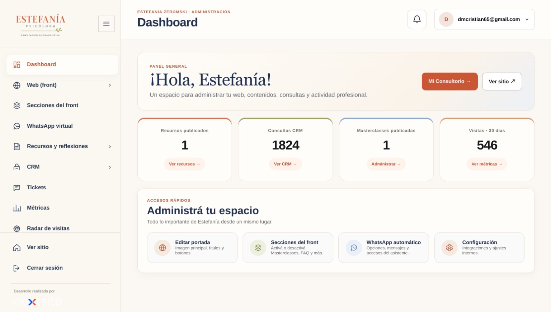
Task: Click the person icon beside CRM
Action: 17,167
